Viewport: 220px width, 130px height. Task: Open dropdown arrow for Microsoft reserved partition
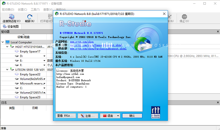pyautogui.click(x=44, y=83)
